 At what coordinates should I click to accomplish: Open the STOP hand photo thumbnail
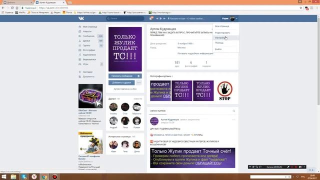(224, 90)
